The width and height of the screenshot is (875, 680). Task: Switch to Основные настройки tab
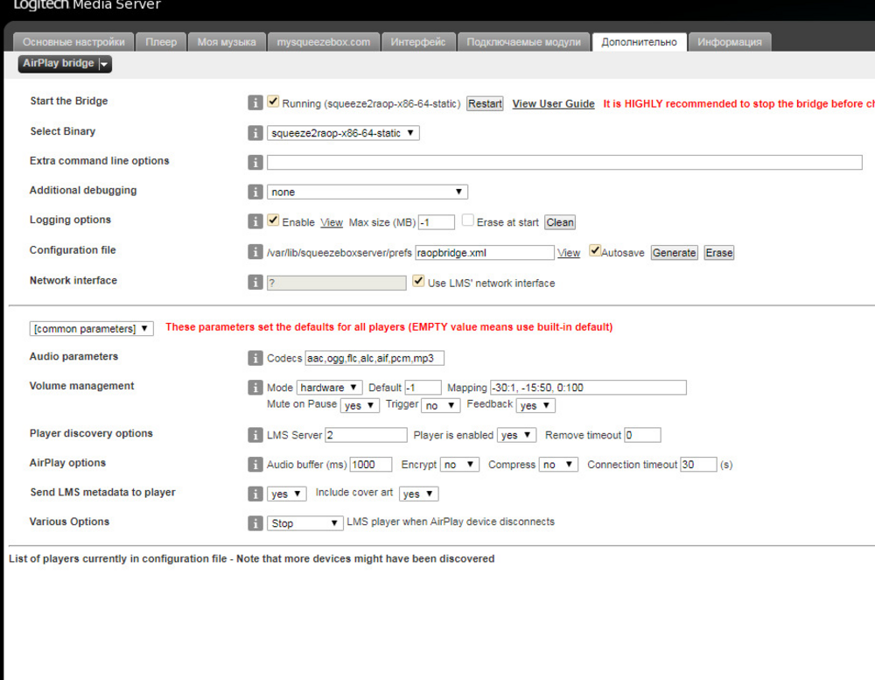pyautogui.click(x=73, y=42)
